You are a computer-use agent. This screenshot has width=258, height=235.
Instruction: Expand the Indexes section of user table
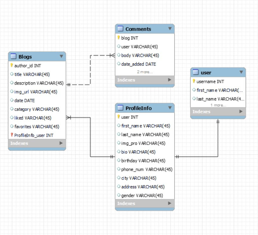click(x=242, y=111)
